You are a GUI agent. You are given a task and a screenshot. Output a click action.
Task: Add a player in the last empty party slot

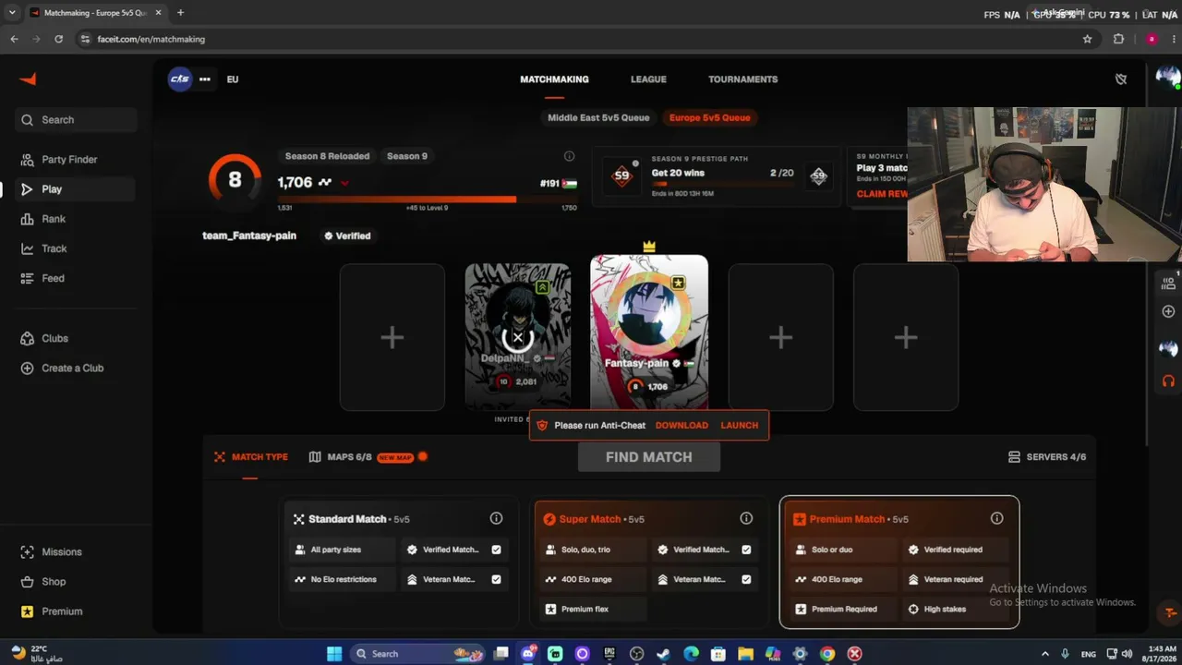pyautogui.click(x=906, y=338)
